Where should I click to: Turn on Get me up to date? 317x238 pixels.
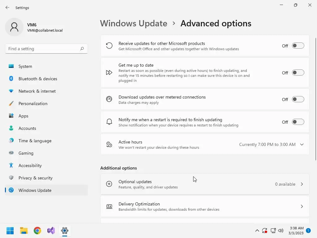coord(298,73)
